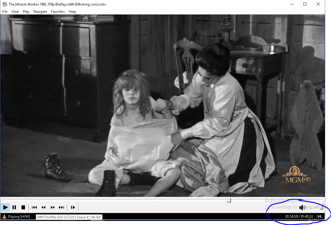The image size is (331, 225).
Task: Skip to next track button
Action: point(62,208)
